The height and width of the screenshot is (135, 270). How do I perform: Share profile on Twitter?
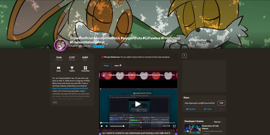[x=208, y=109]
